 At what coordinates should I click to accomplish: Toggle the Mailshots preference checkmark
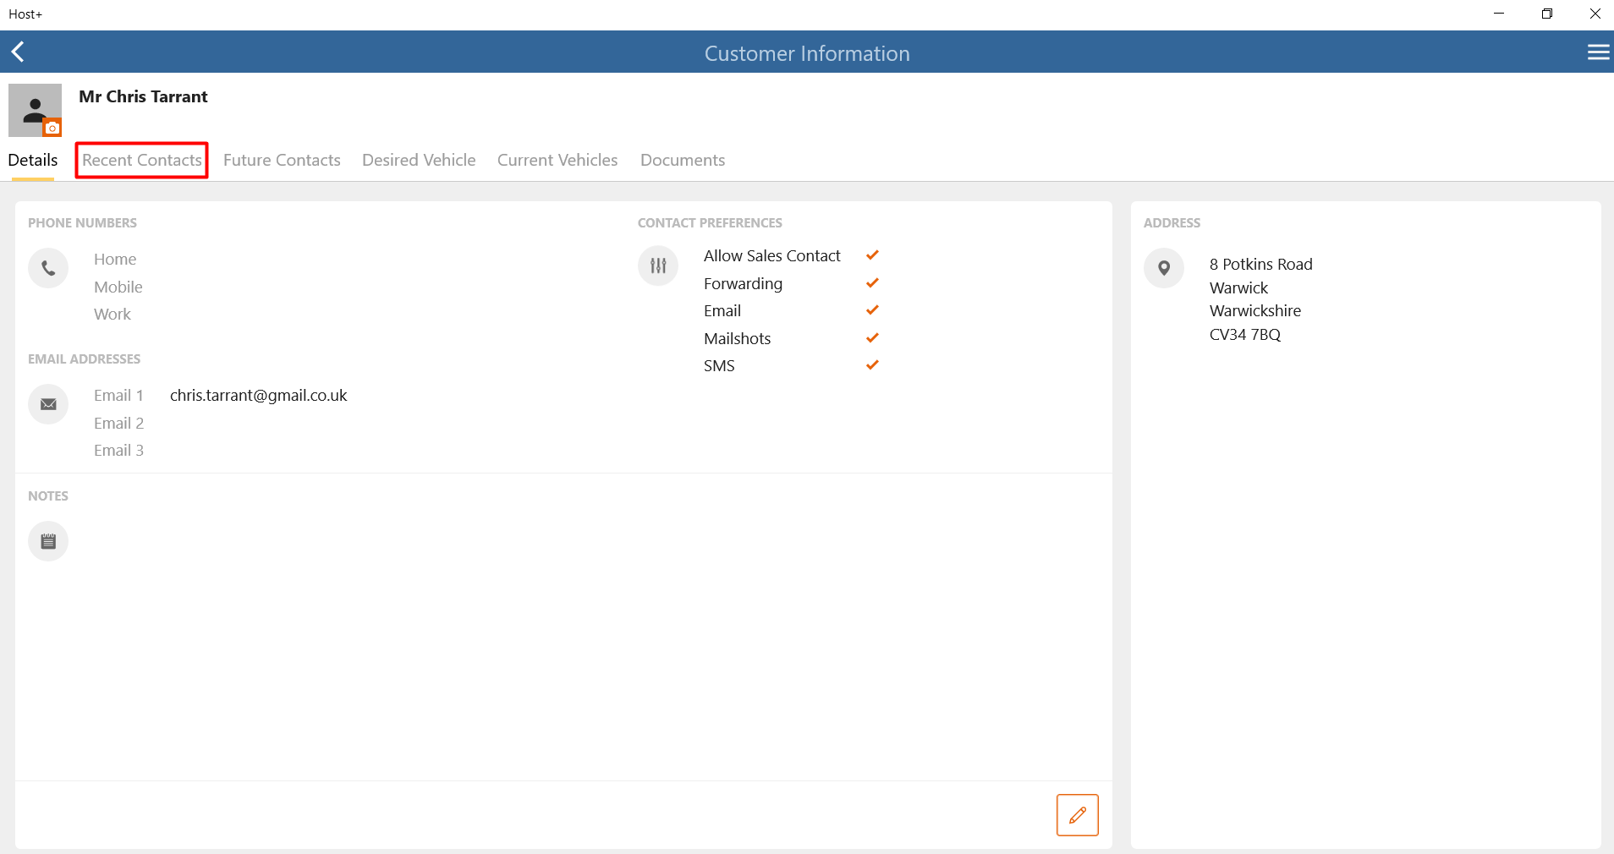point(872,338)
